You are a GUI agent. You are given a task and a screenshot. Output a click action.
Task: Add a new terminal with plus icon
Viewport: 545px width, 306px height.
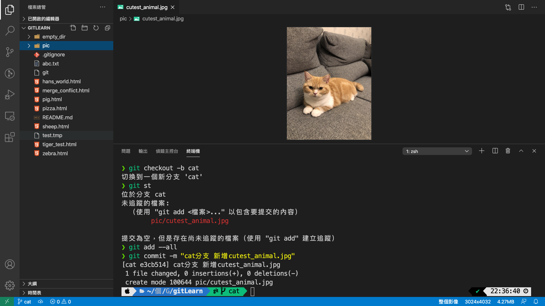coord(482,151)
